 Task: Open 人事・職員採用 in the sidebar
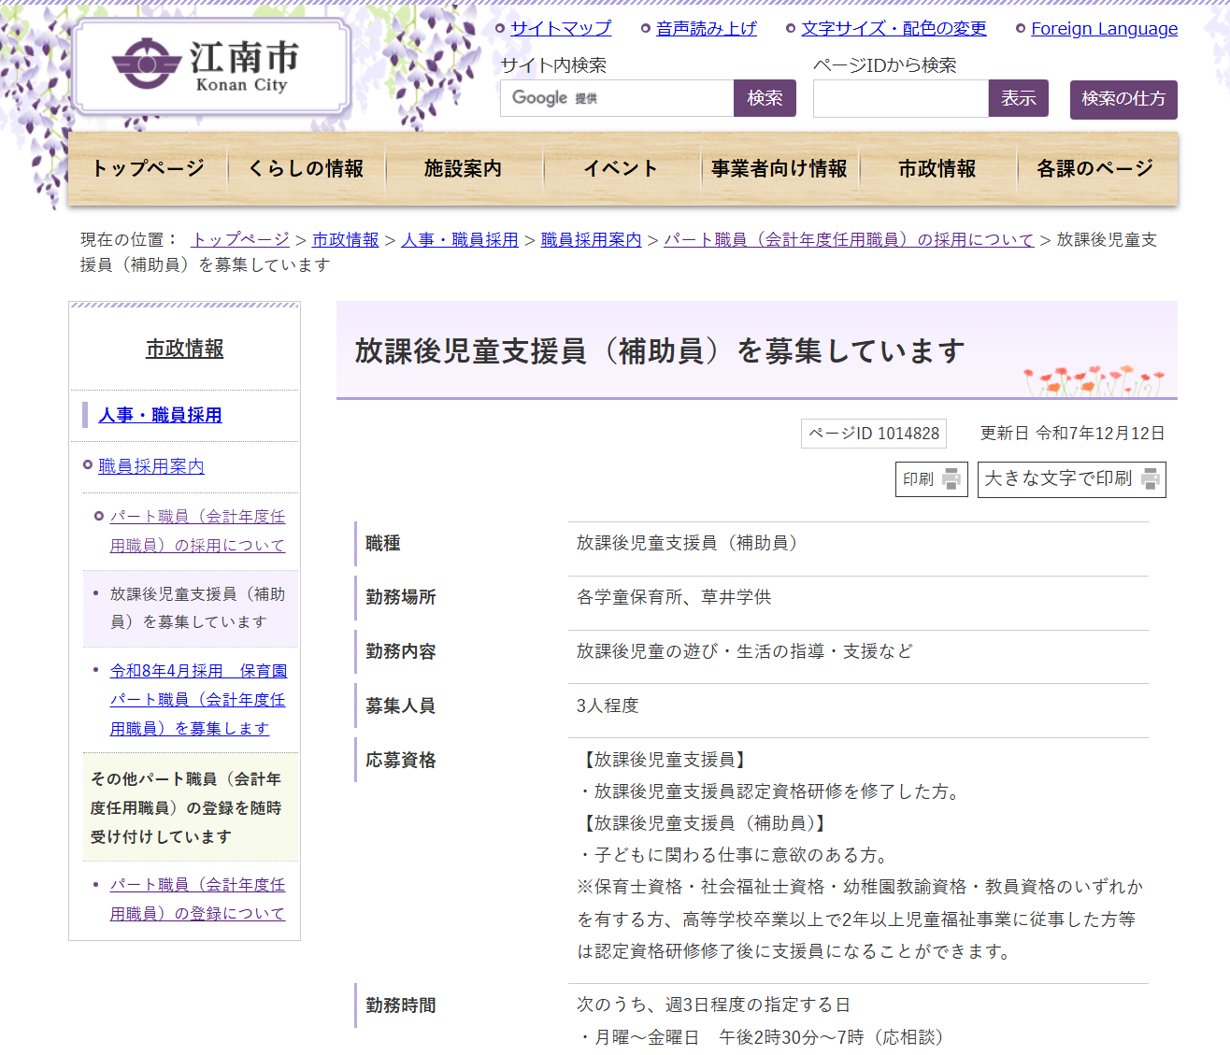[160, 415]
